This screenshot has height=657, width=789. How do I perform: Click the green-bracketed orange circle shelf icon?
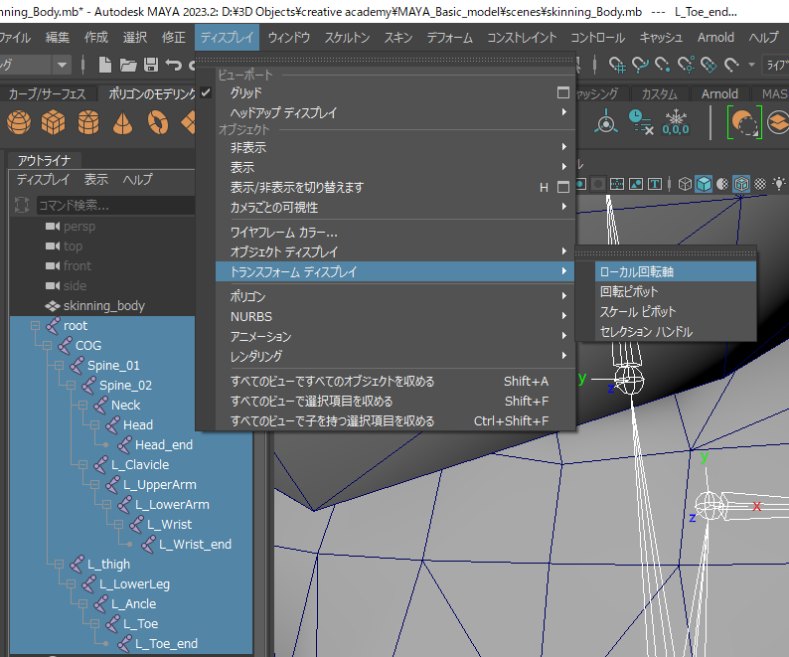click(x=744, y=122)
